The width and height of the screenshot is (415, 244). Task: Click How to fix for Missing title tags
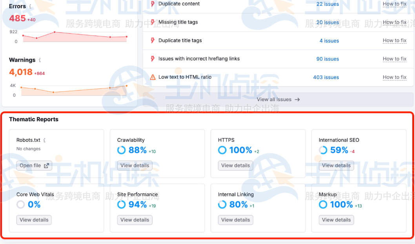[394, 22]
